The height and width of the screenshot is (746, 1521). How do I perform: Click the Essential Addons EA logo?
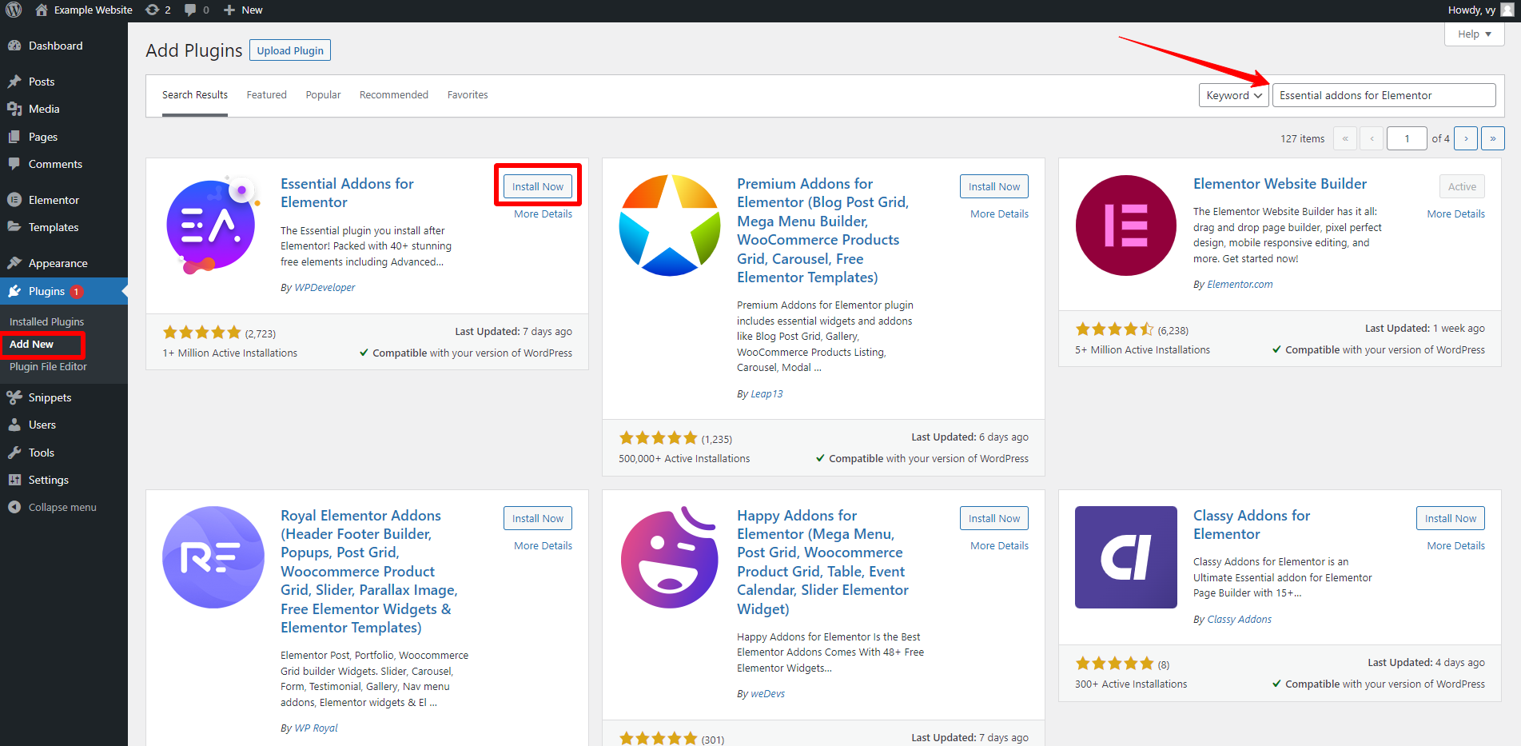(x=213, y=225)
